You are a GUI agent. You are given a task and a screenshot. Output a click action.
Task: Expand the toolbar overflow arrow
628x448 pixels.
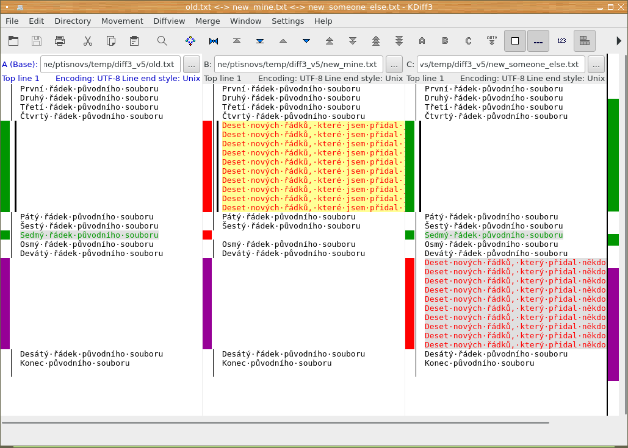[619, 41]
